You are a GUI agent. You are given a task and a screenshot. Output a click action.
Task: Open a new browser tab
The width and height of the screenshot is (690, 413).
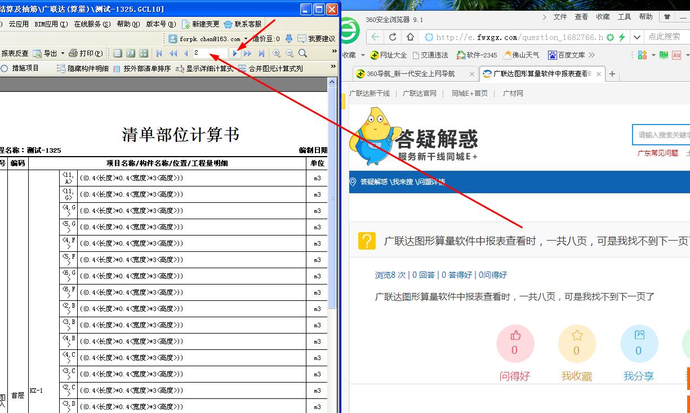pyautogui.click(x=612, y=74)
